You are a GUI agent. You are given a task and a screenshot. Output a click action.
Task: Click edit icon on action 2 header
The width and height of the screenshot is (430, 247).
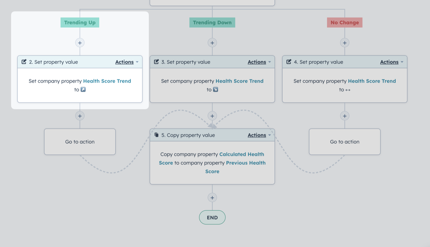coord(24,62)
